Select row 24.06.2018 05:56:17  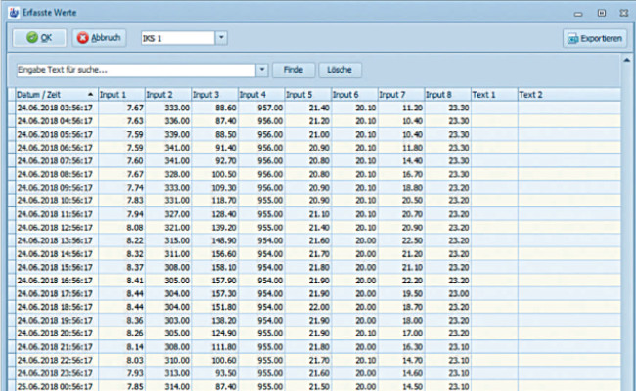point(314,134)
